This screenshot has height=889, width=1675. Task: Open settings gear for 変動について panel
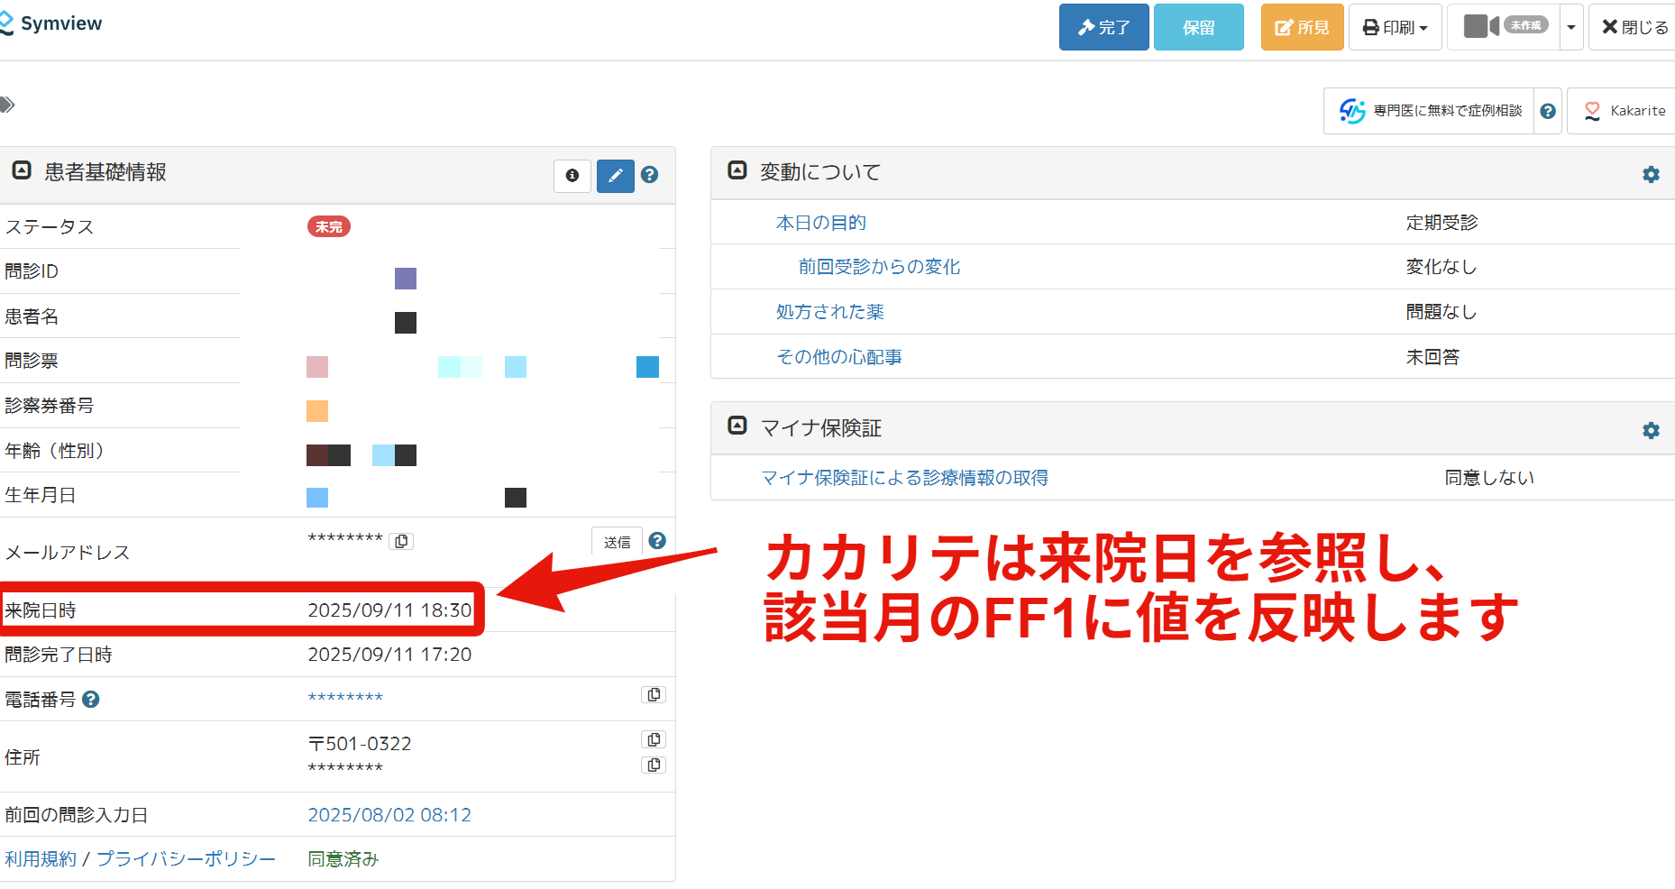pyautogui.click(x=1650, y=175)
